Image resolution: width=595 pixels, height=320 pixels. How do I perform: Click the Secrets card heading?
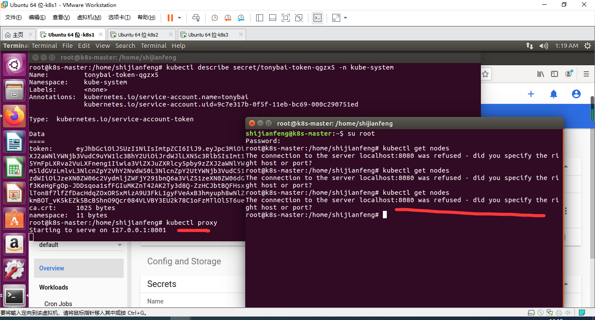pyautogui.click(x=162, y=284)
